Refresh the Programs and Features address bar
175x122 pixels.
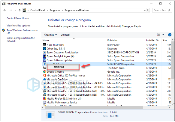pos(148,10)
